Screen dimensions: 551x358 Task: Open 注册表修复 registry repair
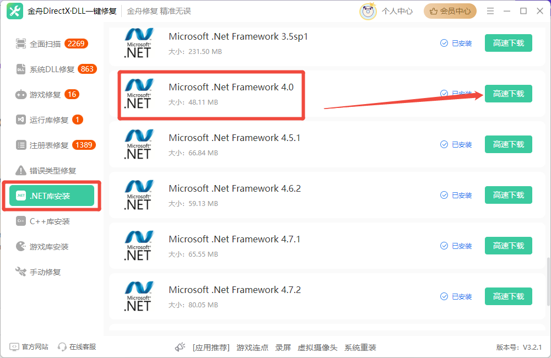(x=52, y=145)
